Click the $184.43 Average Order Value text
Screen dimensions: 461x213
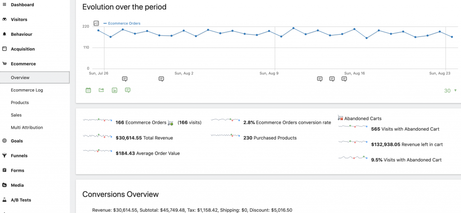(148, 153)
